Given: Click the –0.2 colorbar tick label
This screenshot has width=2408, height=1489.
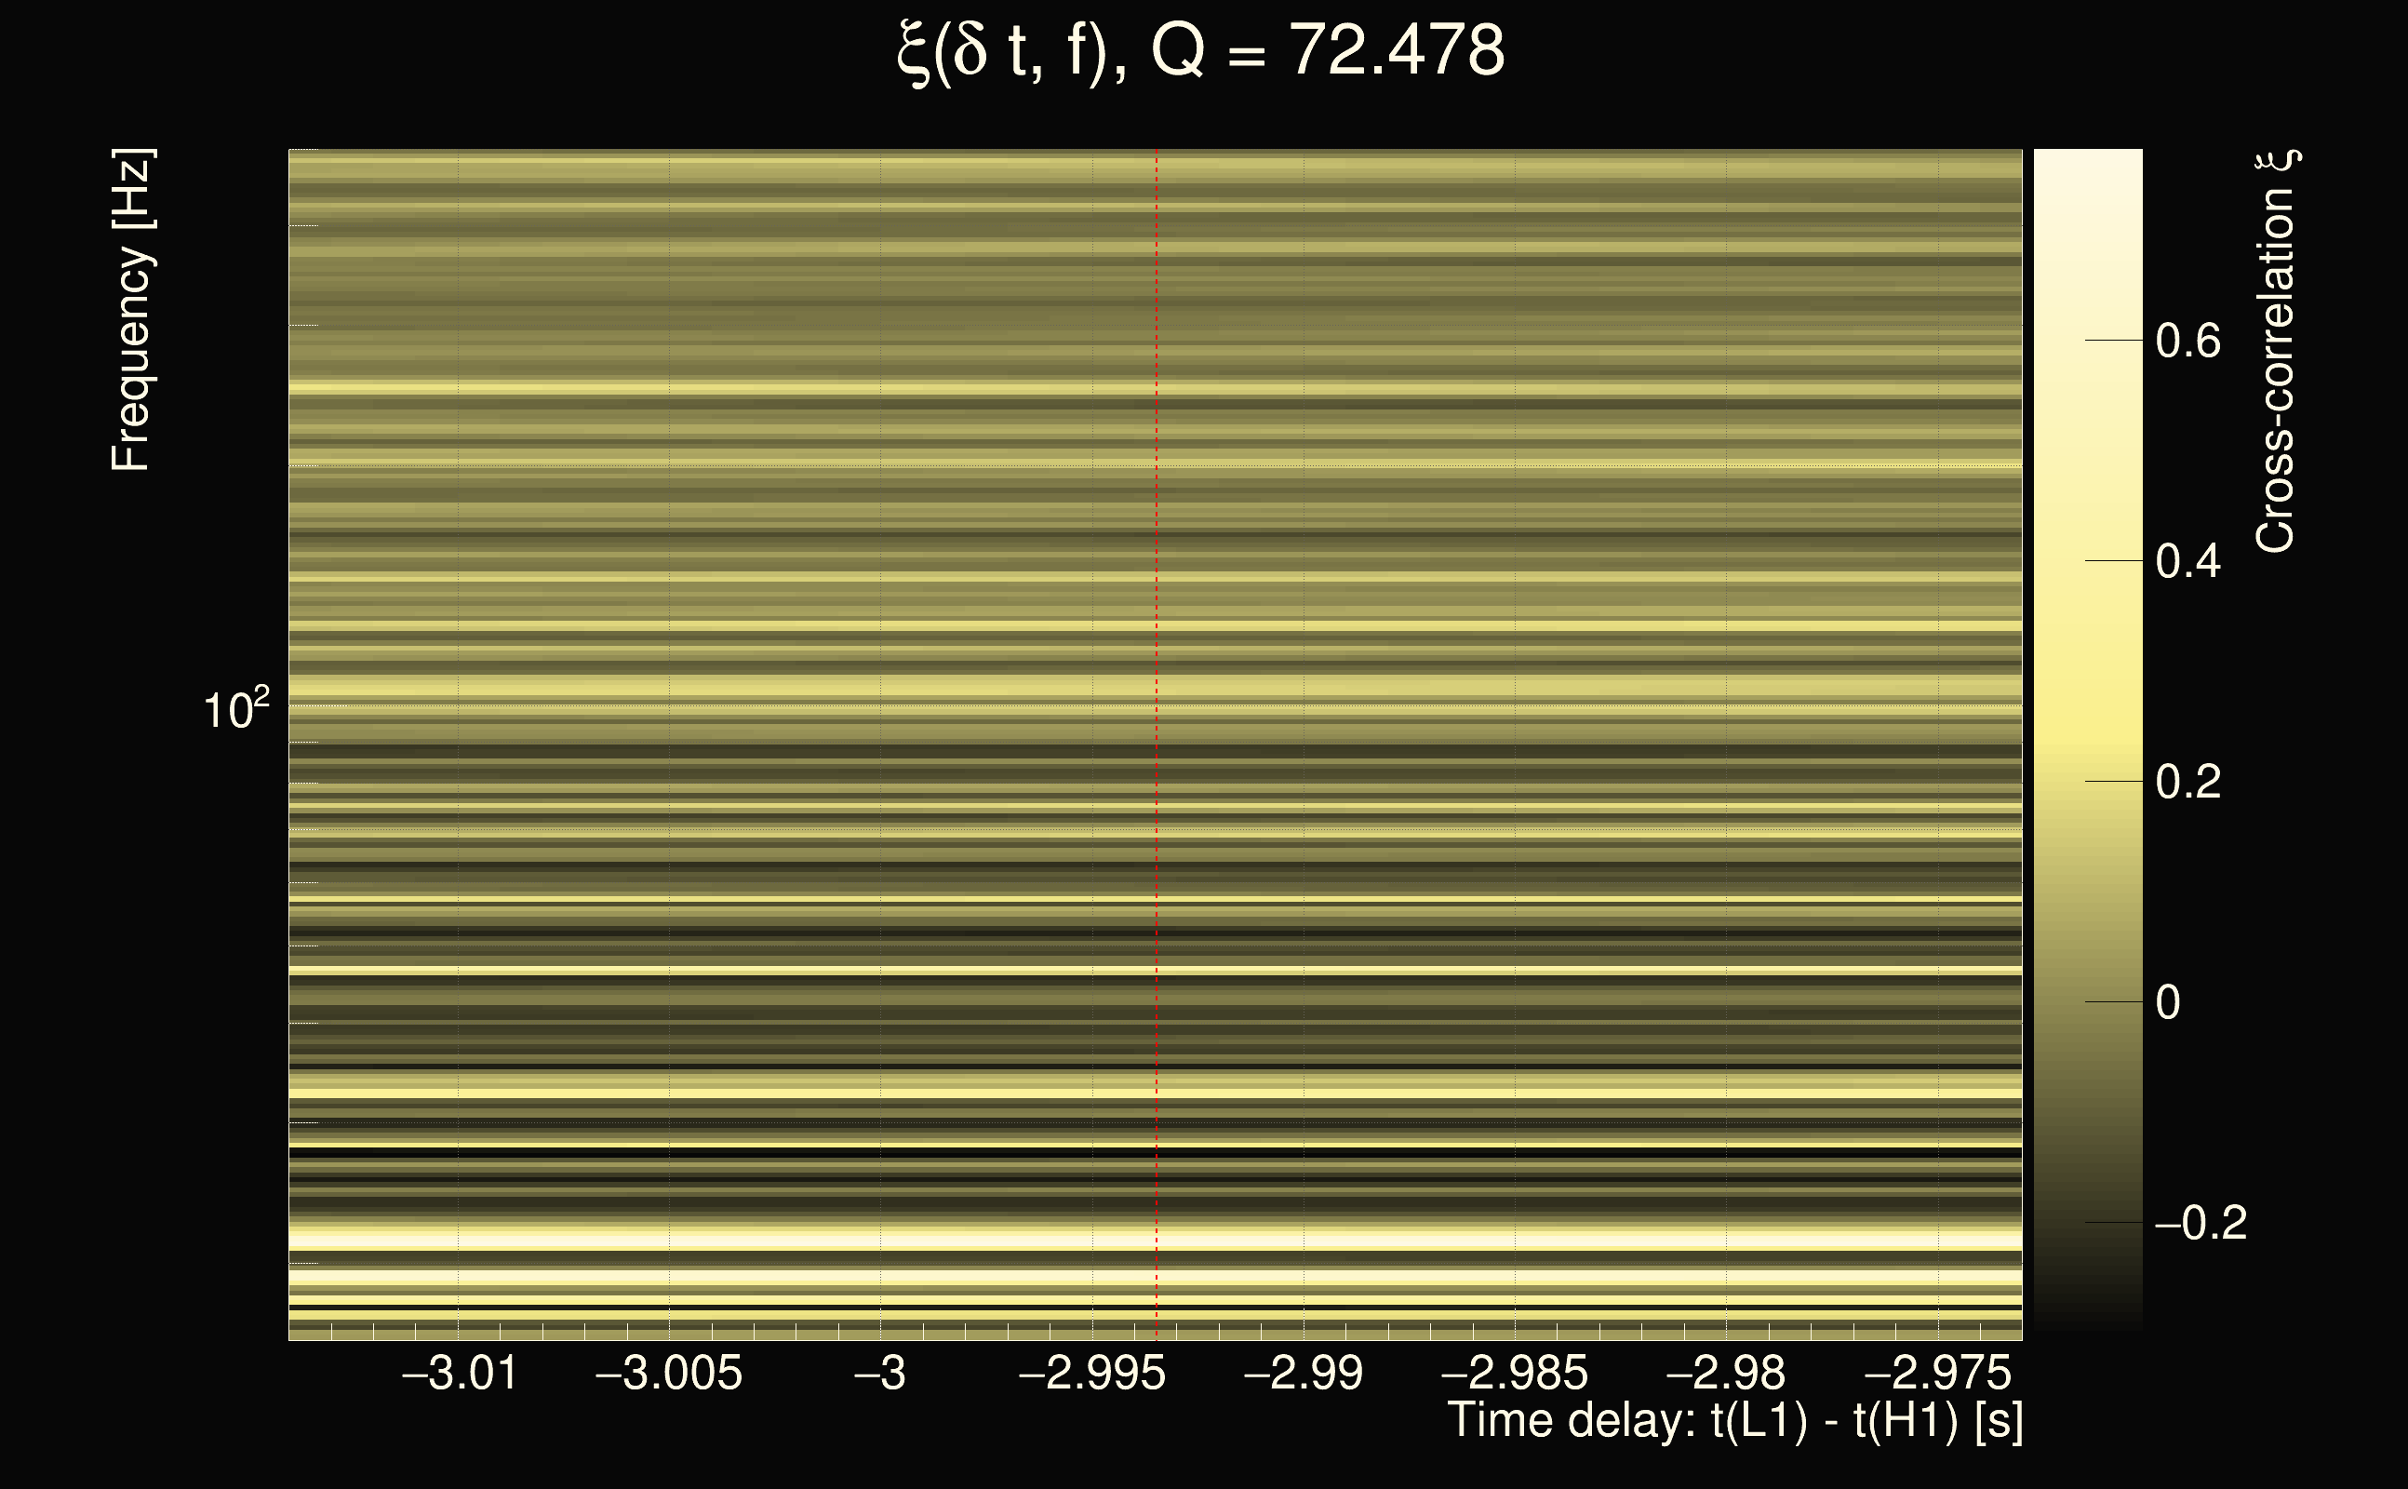Looking at the screenshot, I should tap(2201, 1223).
